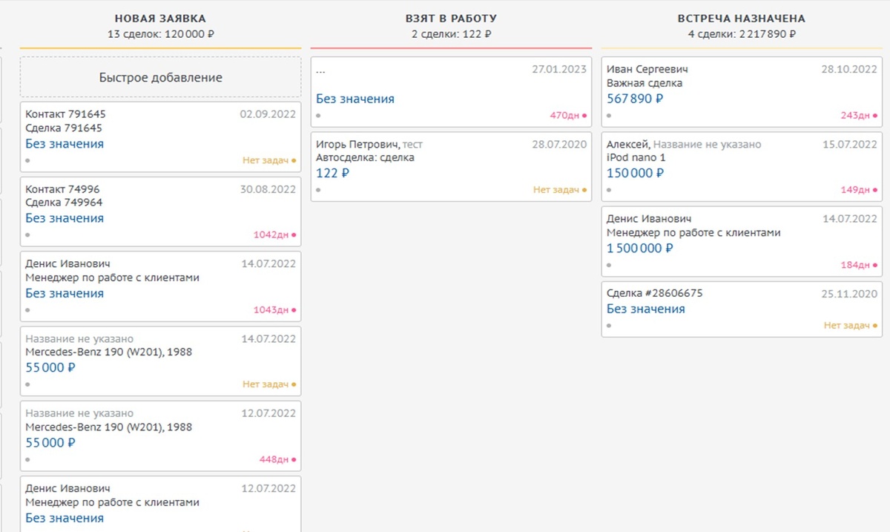Click the 149дн task indicator on iPod nano 1

tap(858, 190)
